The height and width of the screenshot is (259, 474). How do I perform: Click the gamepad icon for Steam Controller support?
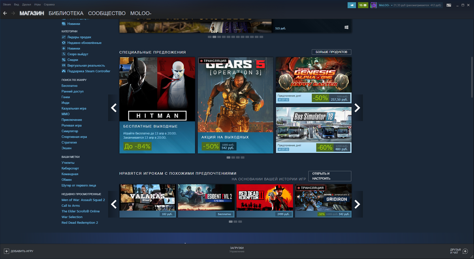(x=64, y=71)
